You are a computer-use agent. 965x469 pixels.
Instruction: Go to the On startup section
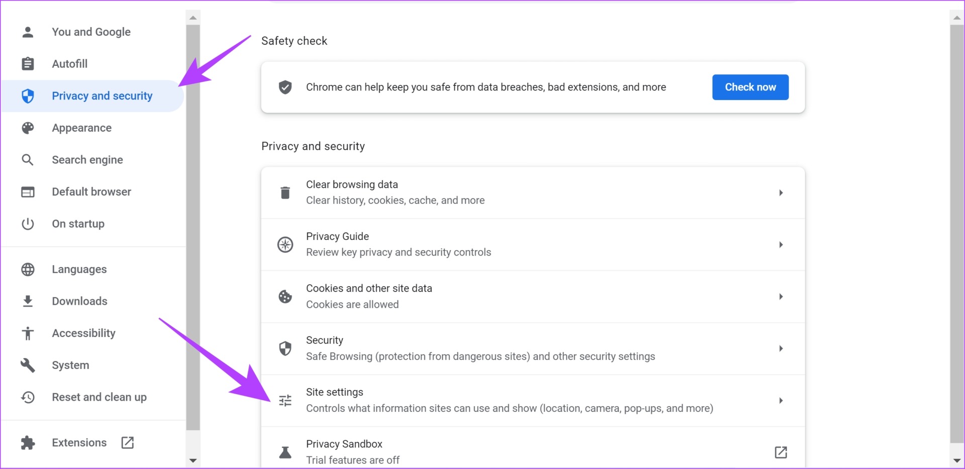point(78,224)
